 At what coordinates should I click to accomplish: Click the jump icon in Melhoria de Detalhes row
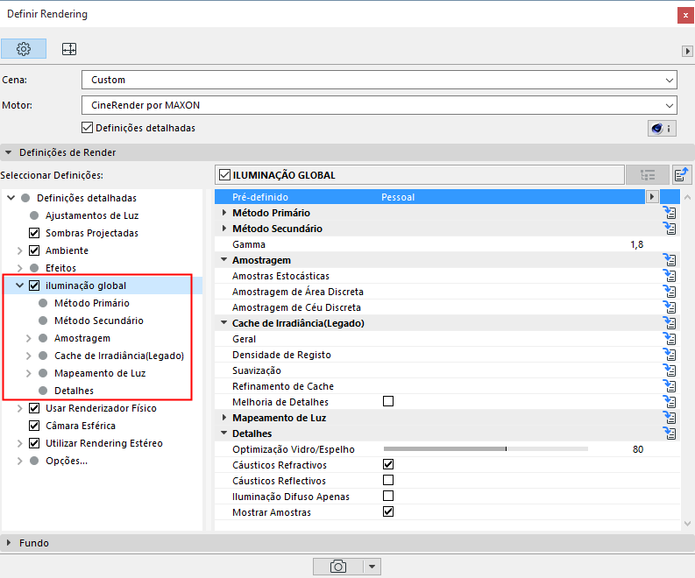point(670,402)
